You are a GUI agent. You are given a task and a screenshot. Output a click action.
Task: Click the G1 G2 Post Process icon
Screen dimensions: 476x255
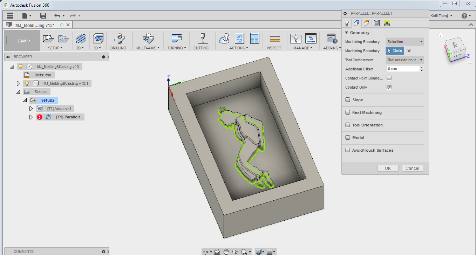(239, 38)
